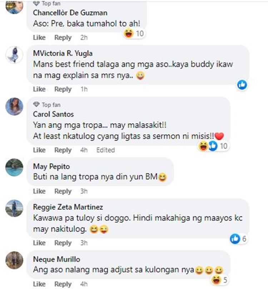
Task: Open the like reaction count on Reggie Zeta Martinez's comment
Action: click(x=238, y=239)
